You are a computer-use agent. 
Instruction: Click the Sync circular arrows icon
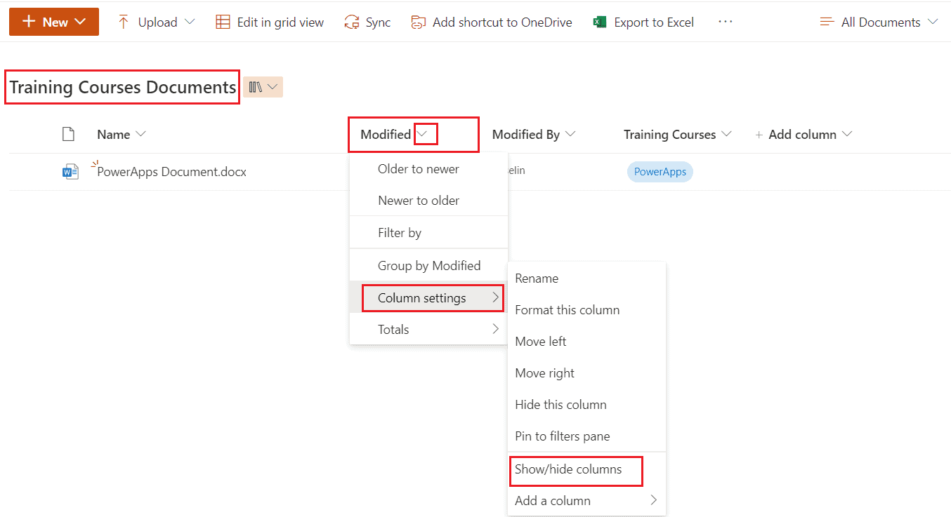[x=351, y=22]
